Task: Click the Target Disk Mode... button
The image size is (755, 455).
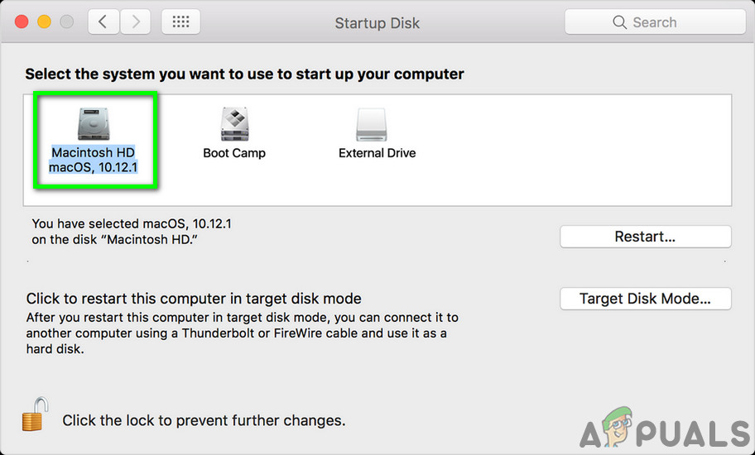Action: 645,299
